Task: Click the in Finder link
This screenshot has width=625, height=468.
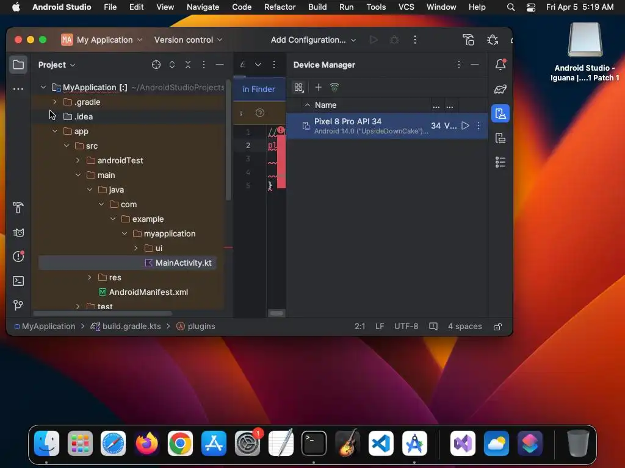Action: coord(259,89)
